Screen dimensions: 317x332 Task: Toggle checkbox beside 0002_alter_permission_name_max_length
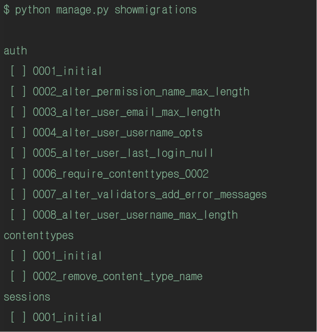[18, 91]
